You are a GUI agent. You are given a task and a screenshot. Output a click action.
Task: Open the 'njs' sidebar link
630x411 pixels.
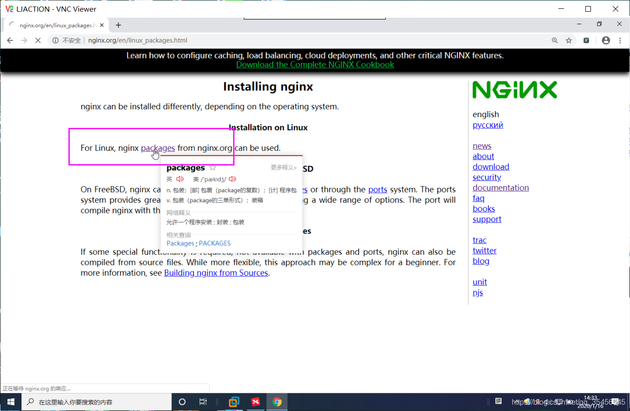coord(478,292)
